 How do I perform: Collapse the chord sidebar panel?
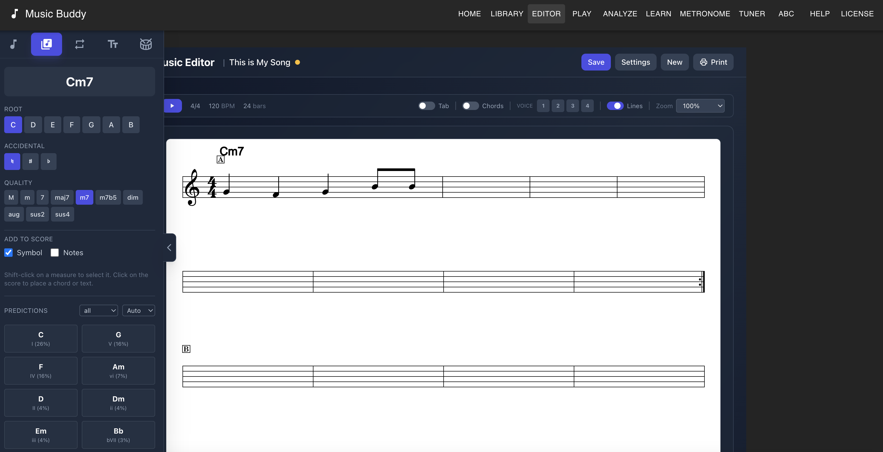point(169,248)
